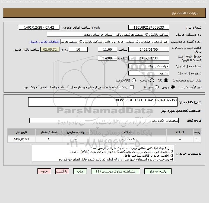Image resolution: width=209 pixels, height=203 pixels.
Task: Select the متوسط purchase type radio
Action: pyautogui.click(x=157, y=87)
